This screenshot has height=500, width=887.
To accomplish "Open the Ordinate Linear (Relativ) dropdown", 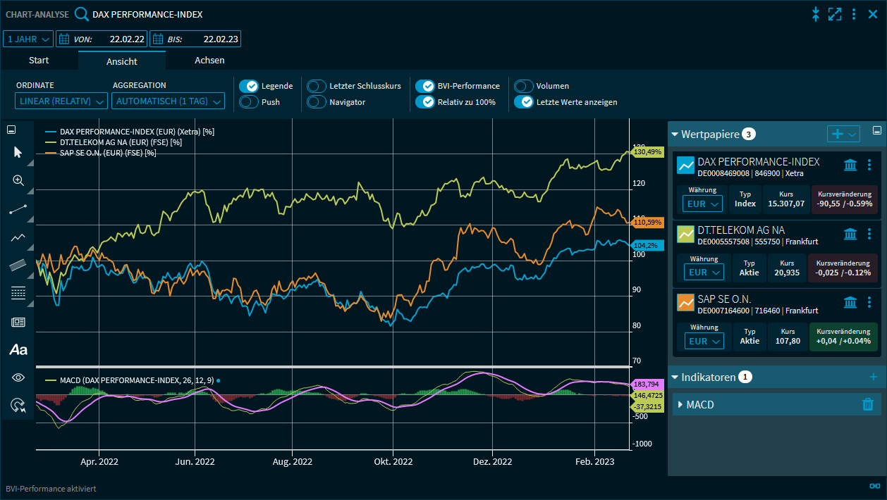I will pyautogui.click(x=61, y=101).
